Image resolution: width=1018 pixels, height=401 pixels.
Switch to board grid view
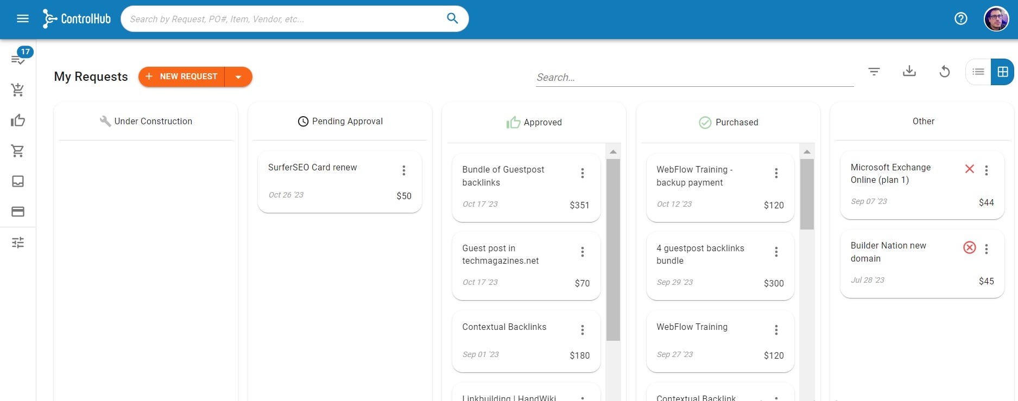[x=1002, y=72]
